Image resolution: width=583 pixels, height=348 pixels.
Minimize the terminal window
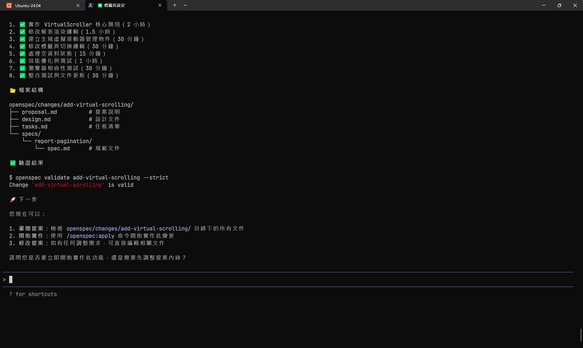point(544,5)
